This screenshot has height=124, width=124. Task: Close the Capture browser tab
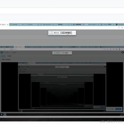8,25
